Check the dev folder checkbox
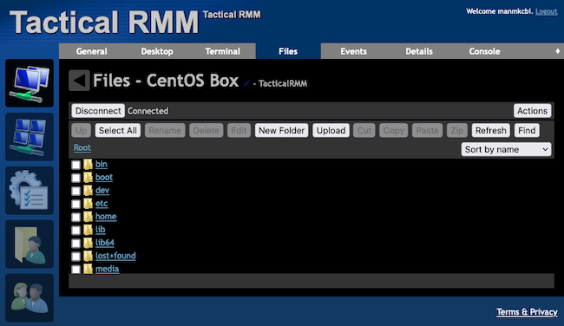 pyautogui.click(x=75, y=191)
